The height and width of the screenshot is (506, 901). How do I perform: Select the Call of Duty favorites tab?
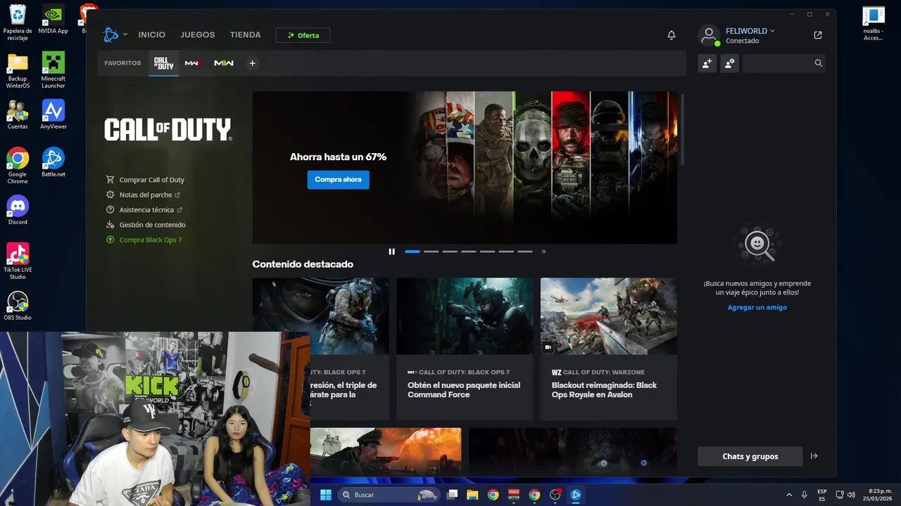(163, 63)
